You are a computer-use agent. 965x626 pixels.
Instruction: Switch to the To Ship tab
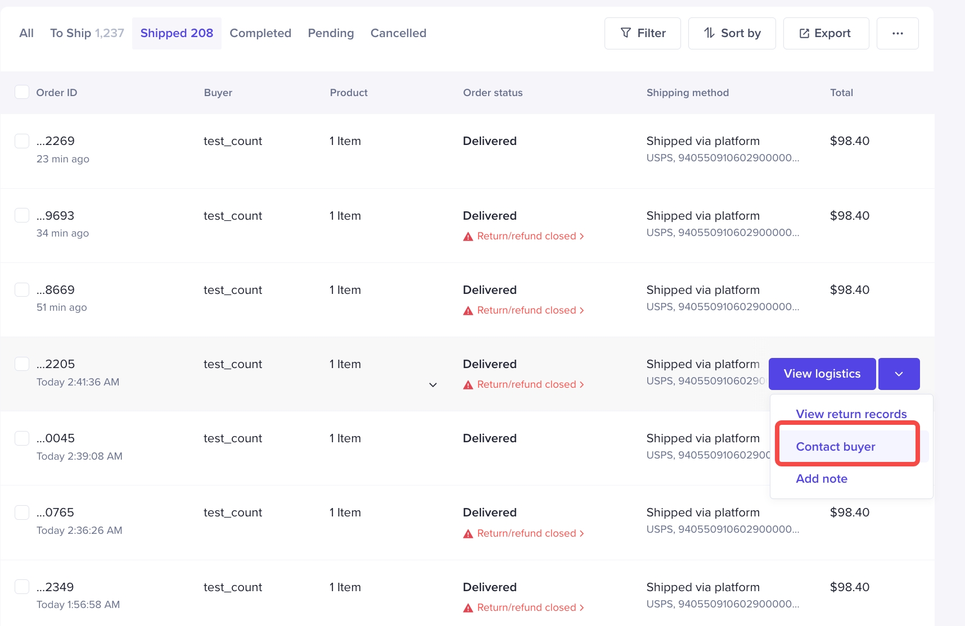click(x=87, y=33)
